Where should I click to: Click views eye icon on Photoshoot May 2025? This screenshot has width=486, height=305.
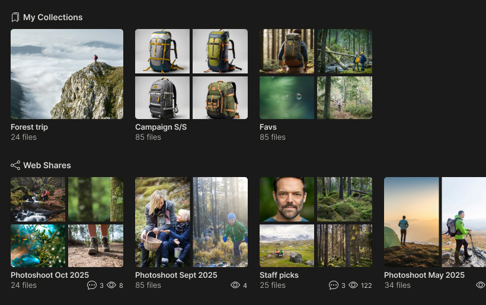(481, 285)
